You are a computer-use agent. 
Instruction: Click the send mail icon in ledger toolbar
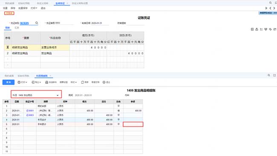pyautogui.click(x=46, y=82)
